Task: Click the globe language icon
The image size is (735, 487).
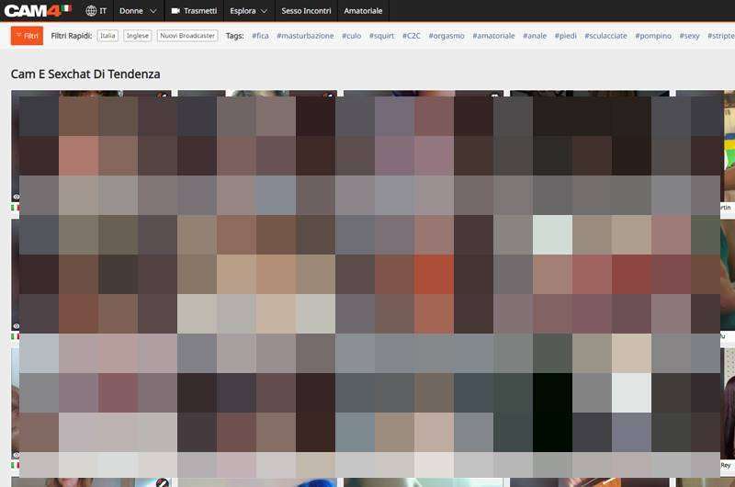Action: click(91, 11)
